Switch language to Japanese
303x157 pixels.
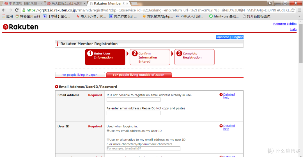click(222, 37)
